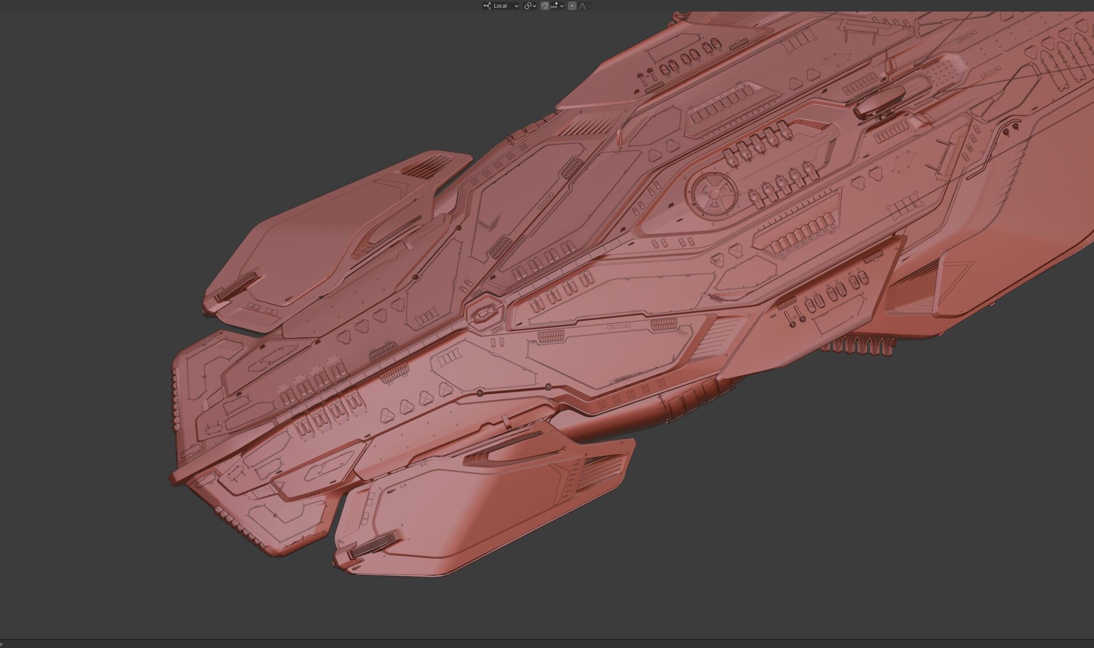Open the Local orientation dropdown
Screen dimensions: 1094x648
(500, 6)
